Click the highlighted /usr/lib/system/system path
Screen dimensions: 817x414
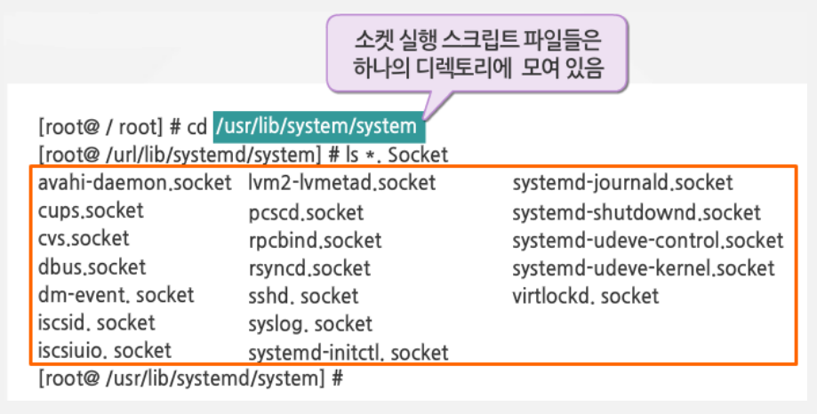(319, 126)
